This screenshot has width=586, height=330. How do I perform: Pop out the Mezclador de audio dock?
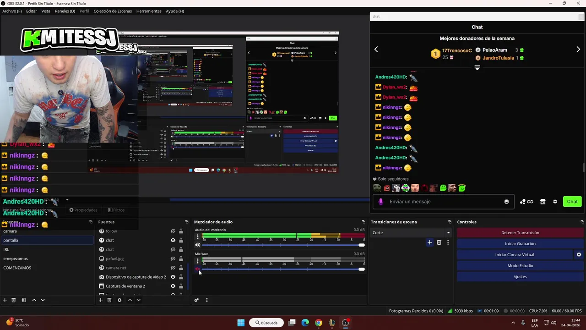[364, 222]
